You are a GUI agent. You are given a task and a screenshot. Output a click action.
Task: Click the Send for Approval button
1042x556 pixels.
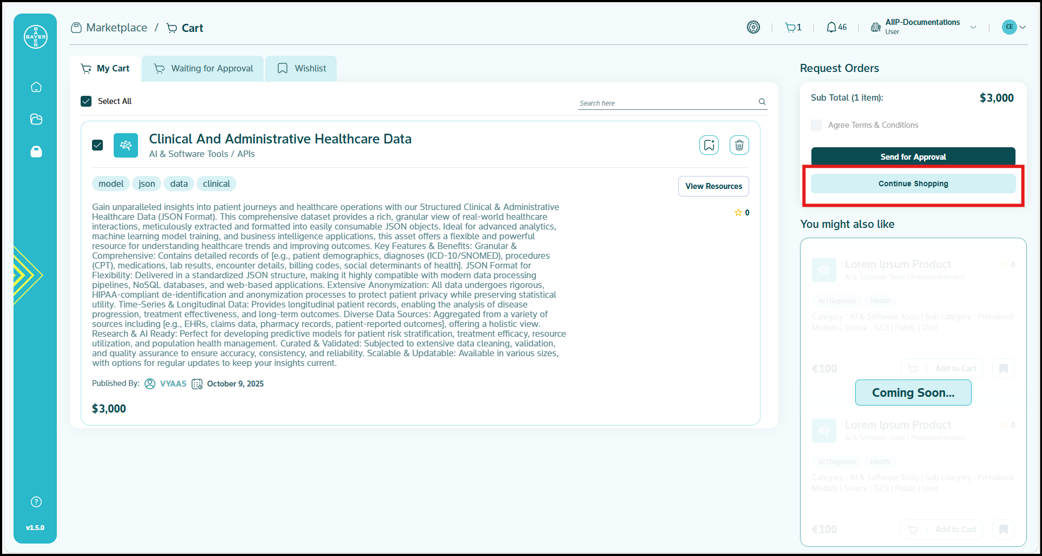coord(913,156)
